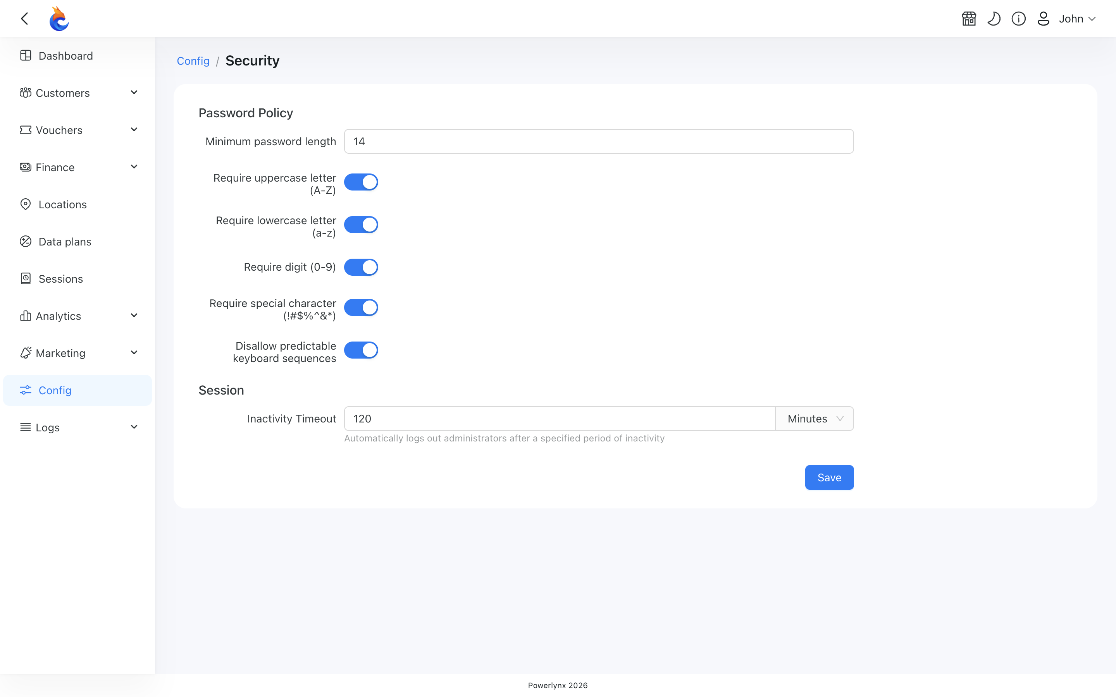The image size is (1116, 697).
Task: Click the Powerlynx flame logo
Action: pos(59,19)
